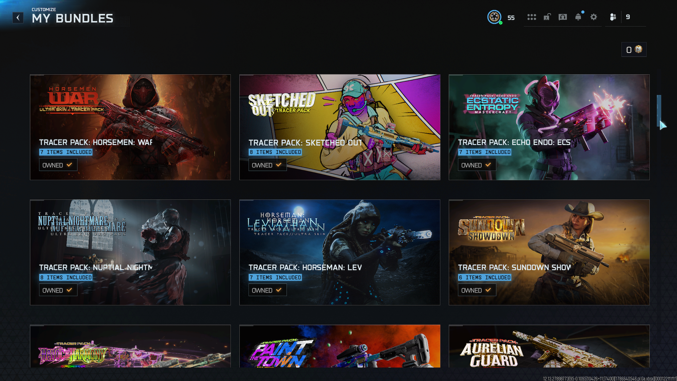
Task: Click the COD Points balance showing 0
Action: [x=629, y=50]
